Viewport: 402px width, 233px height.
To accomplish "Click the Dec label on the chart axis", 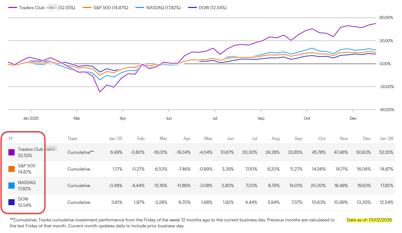I will 353,118.
